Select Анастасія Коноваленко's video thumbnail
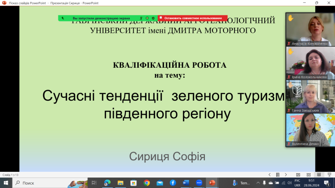Viewport: 335px width, 188px height. pyautogui.click(x=311, y=30)
